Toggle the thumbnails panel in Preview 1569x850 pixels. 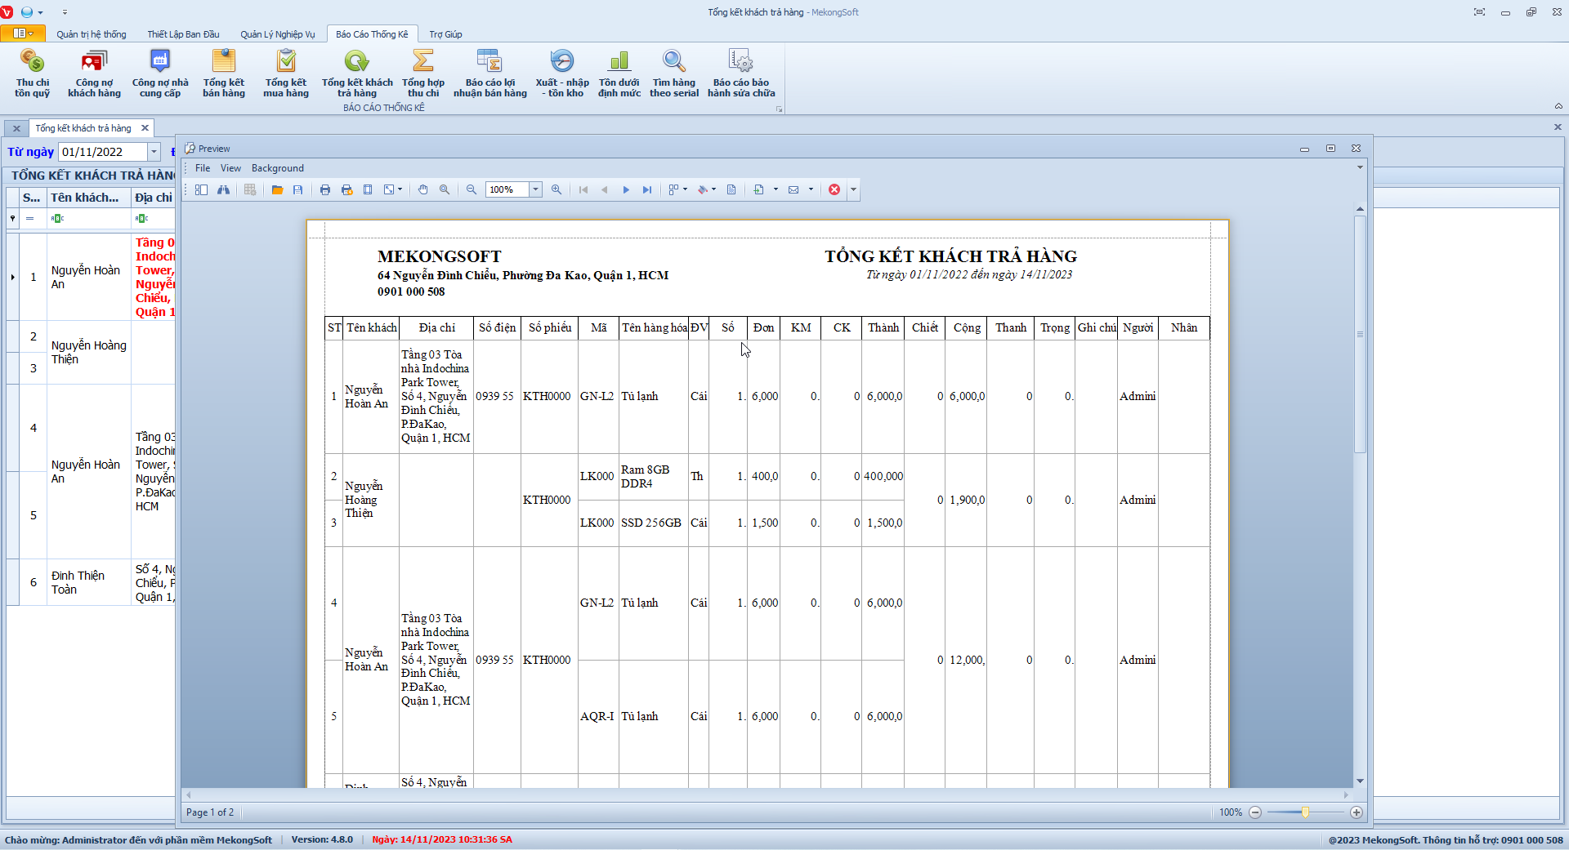coord(201,189)
